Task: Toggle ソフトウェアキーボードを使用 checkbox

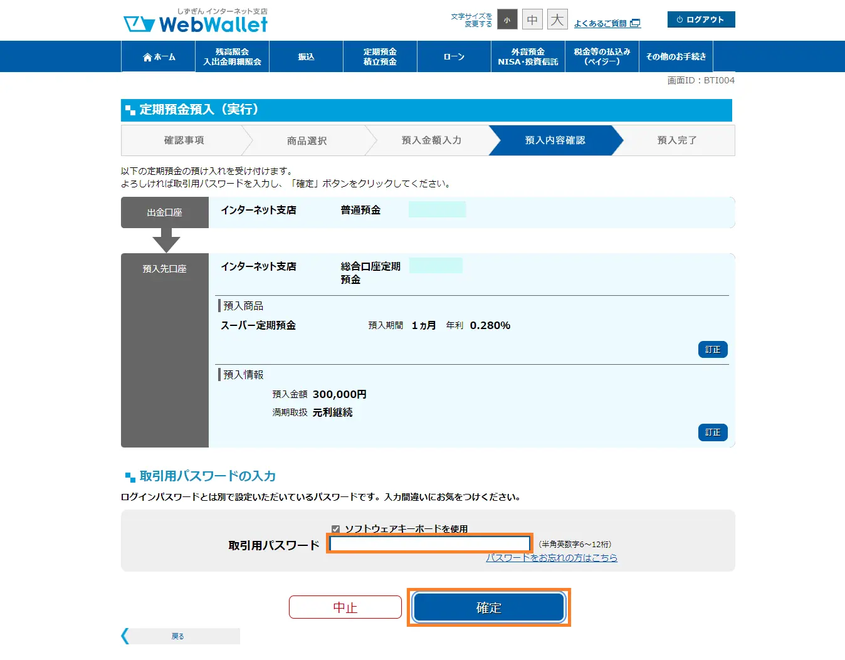Action: tap(336, 529)
